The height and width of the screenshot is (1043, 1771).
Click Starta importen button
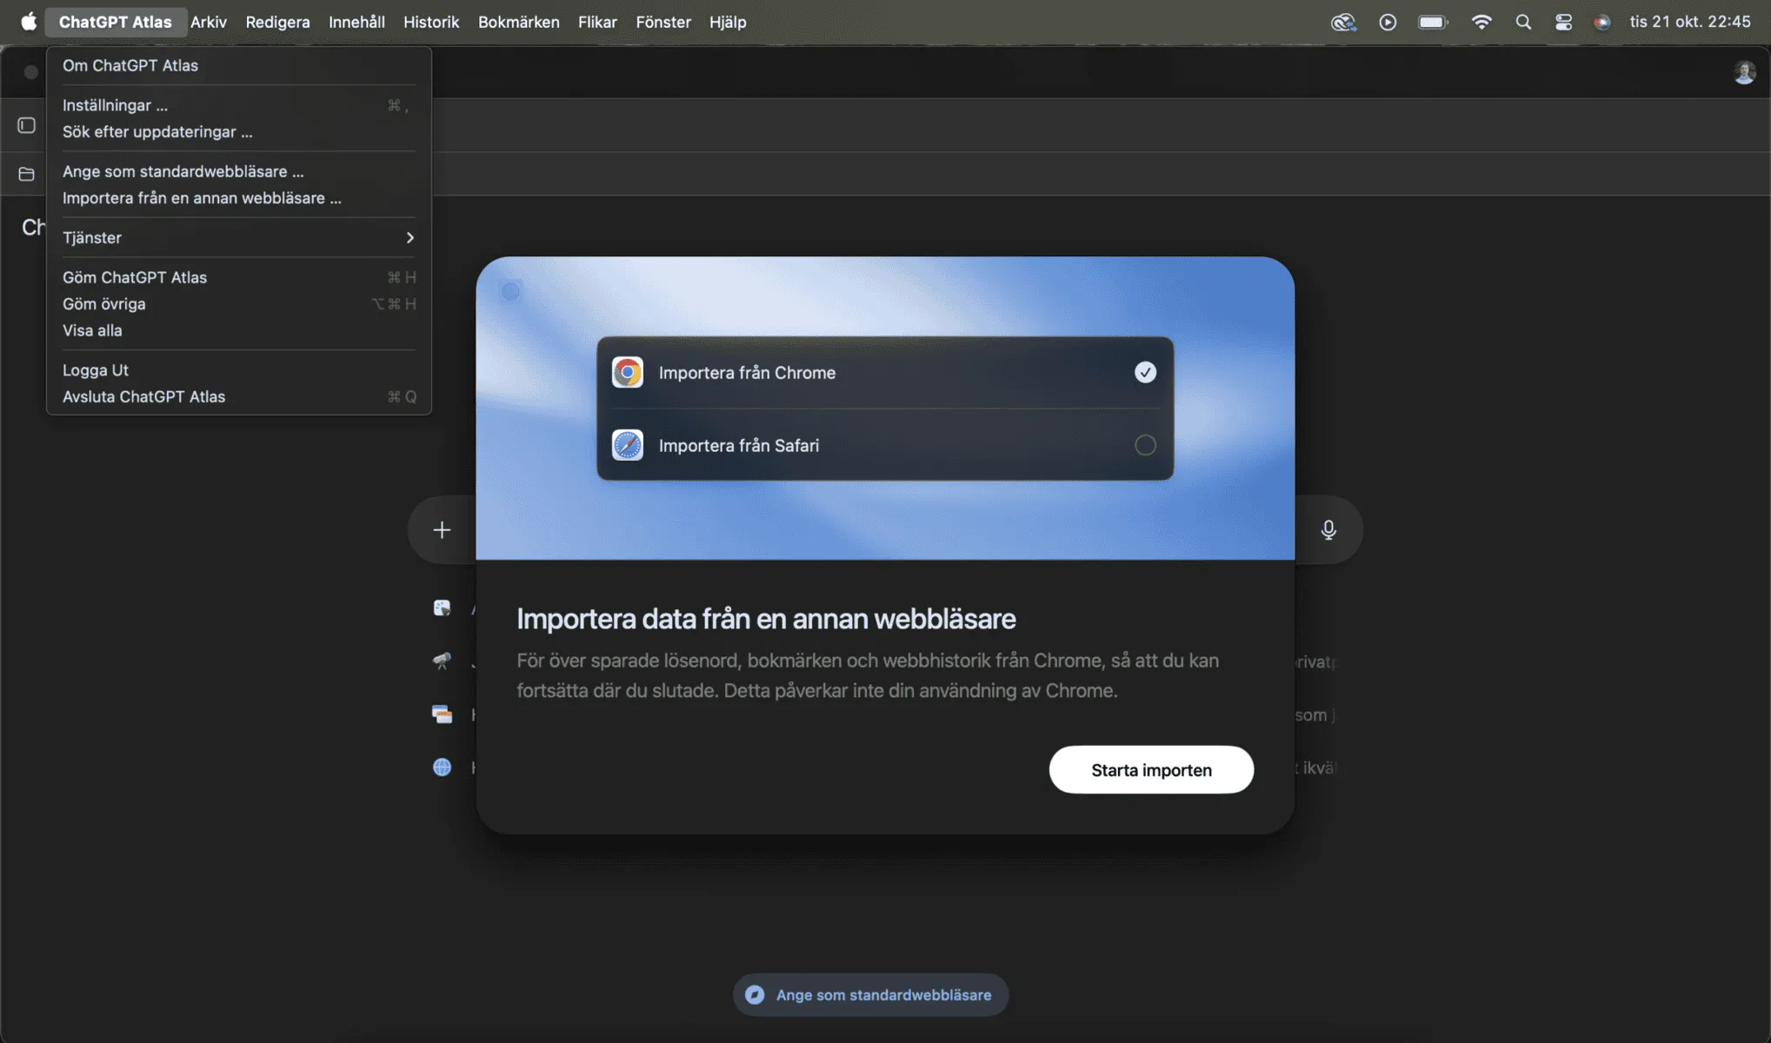click(1151, 770)
